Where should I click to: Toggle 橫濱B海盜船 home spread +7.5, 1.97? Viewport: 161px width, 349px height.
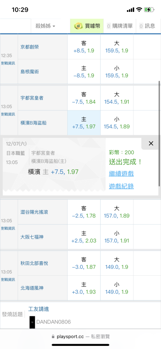coord(84,123)
